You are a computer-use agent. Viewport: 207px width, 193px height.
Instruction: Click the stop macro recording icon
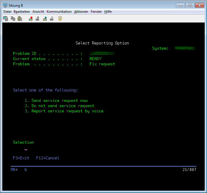click(x=37, y=19)
